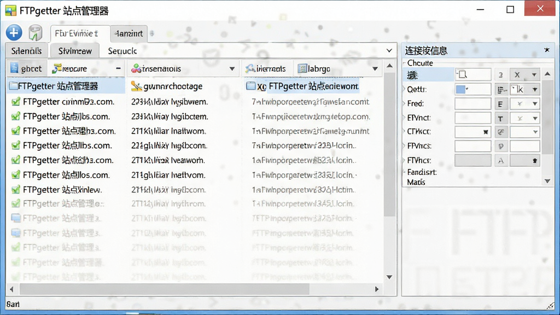Open the Fred row dropdown arrow
Viewport: 560px width, 315px height.
tap(535, 104)
